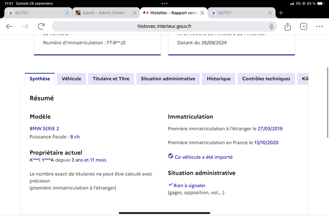329x216 pixels.
Task: Close the first AUTO1 tab
Action: coord(67,13)
